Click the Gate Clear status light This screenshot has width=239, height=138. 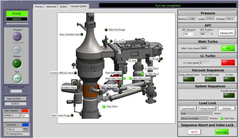point(222,118)
